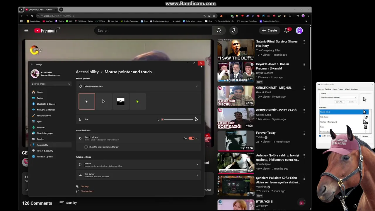Collapse the Mouse pointer style section
The height and width of the screenshot is (211, 375).
(197, 86)
